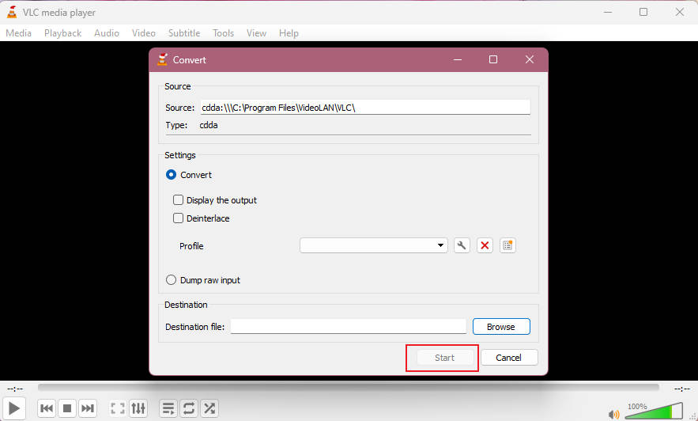Open the Playback menu
698x421 pixels.
pyautogui.click(x=62, y=33)
